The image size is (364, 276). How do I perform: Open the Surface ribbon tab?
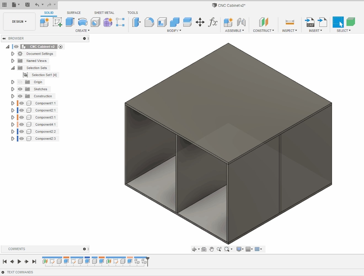point(74,13)
